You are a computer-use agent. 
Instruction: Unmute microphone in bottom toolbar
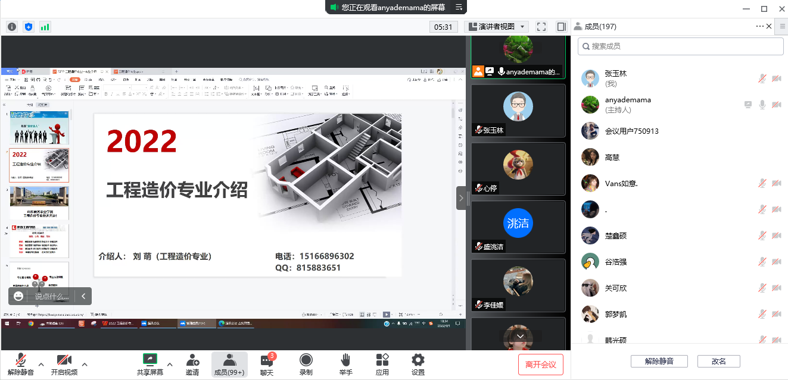click(x=21, y=364)
